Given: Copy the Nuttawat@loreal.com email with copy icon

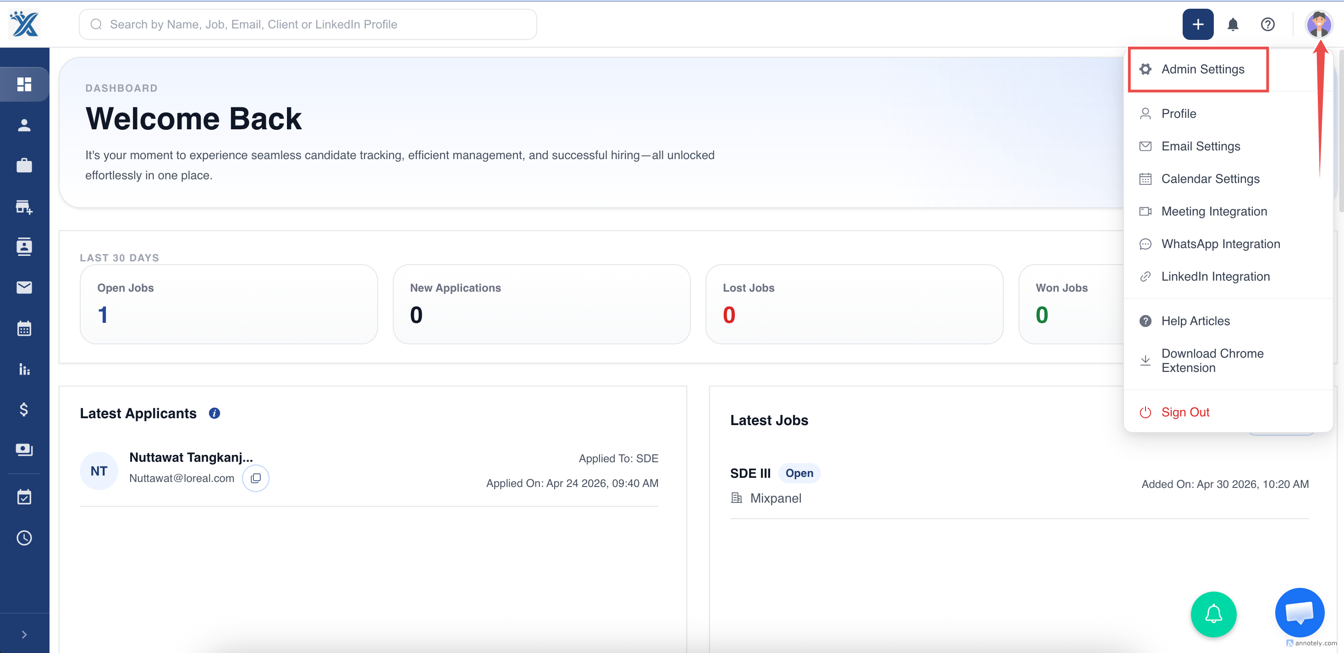Looking at the screenshot, I should [256, 478].
